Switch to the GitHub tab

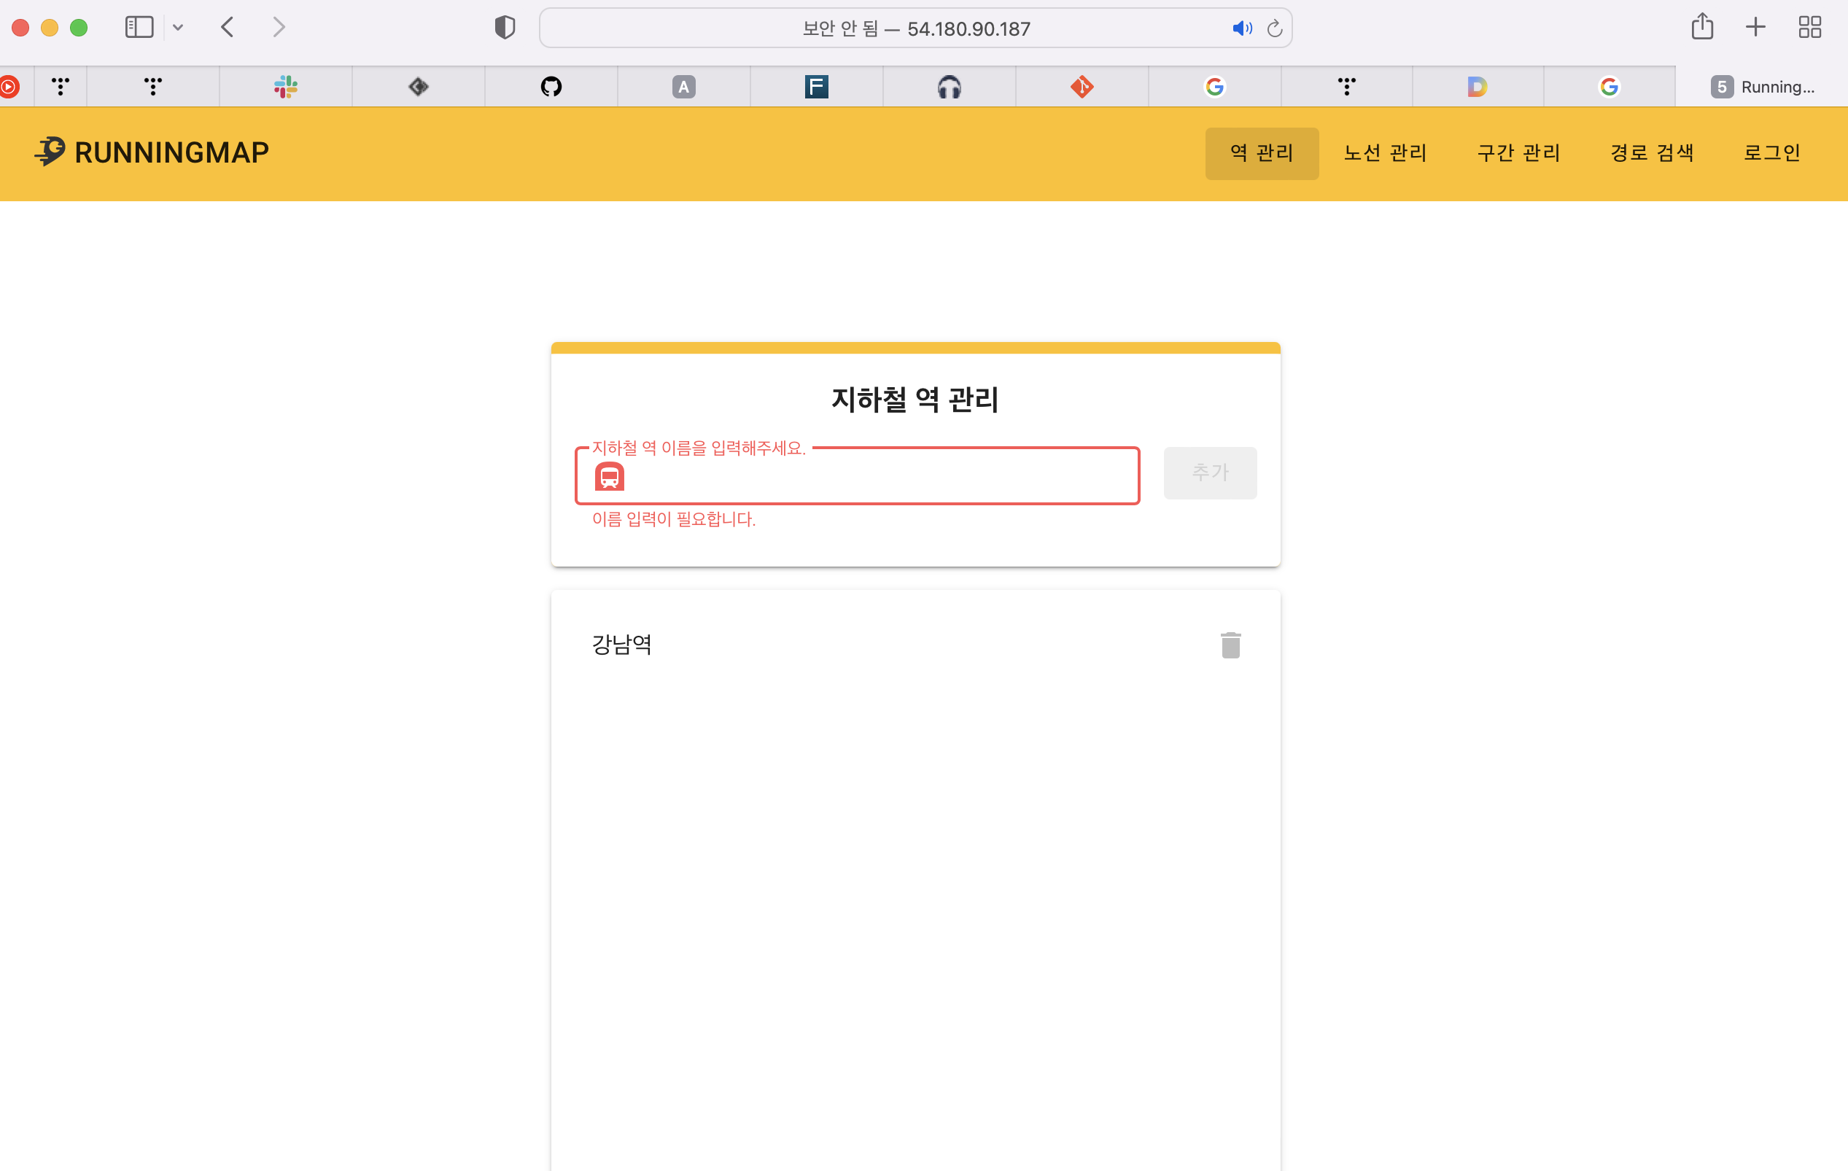[551, 87]
